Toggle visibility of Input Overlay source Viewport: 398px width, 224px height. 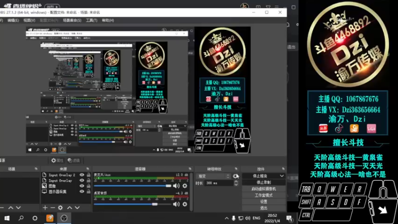click(x=82, y=180)
